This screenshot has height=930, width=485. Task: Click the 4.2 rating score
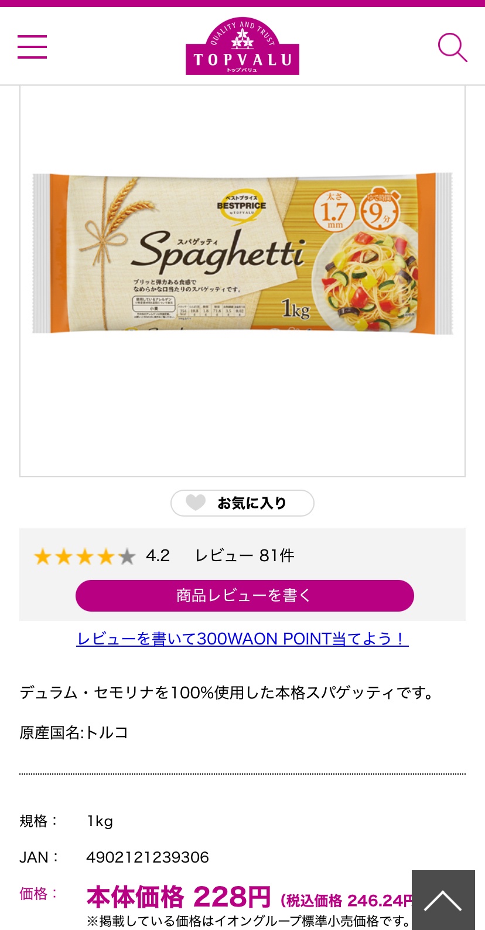point(158,555)
